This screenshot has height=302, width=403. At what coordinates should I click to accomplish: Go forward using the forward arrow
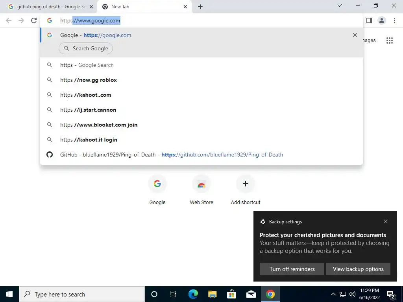pos(21,20)
